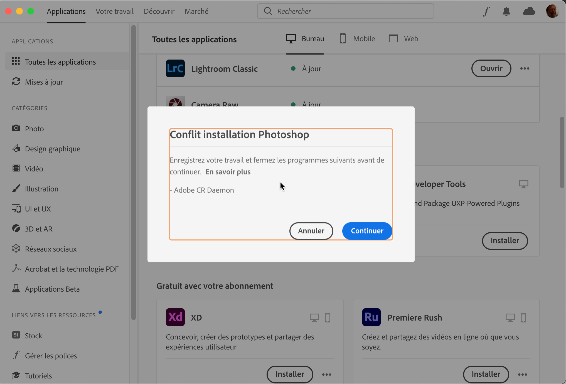The width and height of the screenshot is (566, 384).
Task: Open the notifications bell
Action: coord(506,11)
